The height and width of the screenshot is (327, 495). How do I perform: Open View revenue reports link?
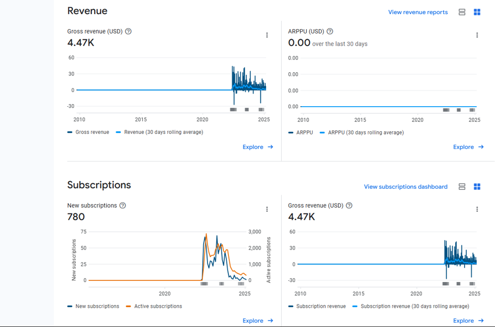coord(418,12)
